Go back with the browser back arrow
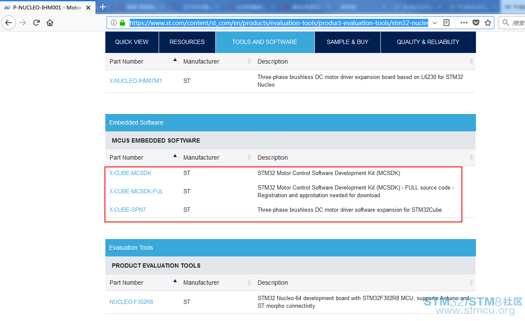525x321 pixels. (x=9, y=23)
